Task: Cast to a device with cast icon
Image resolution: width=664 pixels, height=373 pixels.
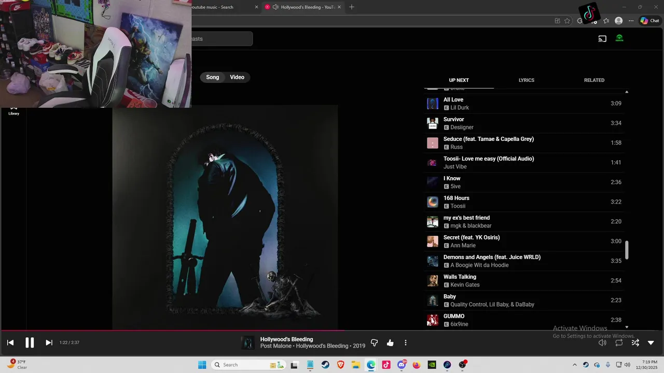Action: (x=602, y=38)
